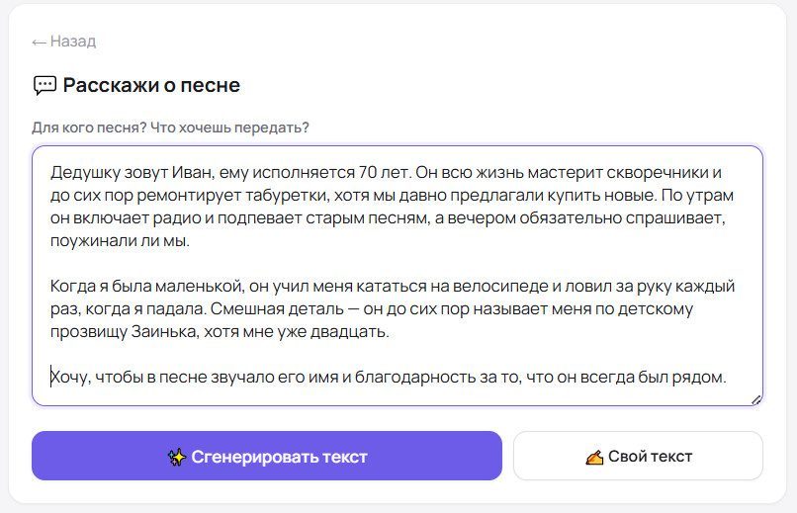Set the cursor before Хочу, чтобы в песне
Image resolution: width=797 pixels, height=513 pixels.
click(x=50, y=378)
